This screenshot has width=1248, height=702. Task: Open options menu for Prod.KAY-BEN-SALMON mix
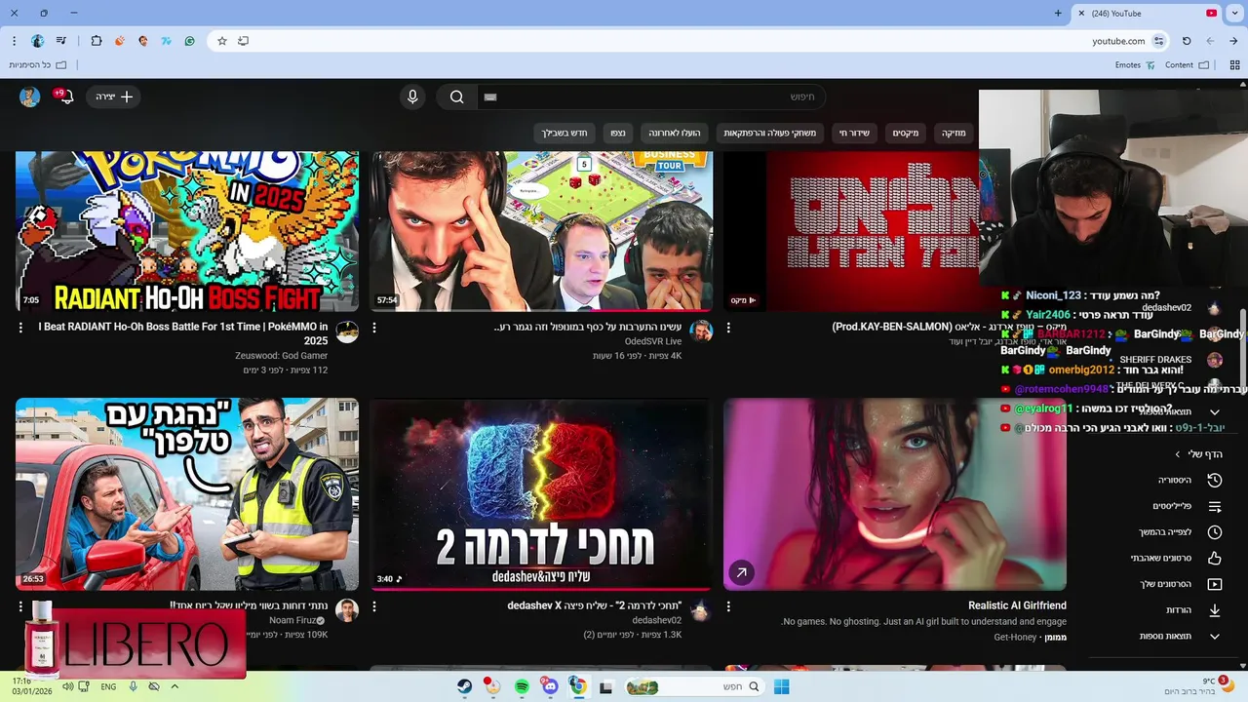[728, 328]
